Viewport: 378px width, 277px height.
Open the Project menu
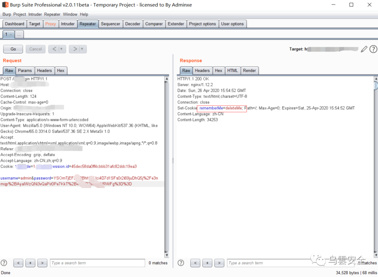coord(20,14)
